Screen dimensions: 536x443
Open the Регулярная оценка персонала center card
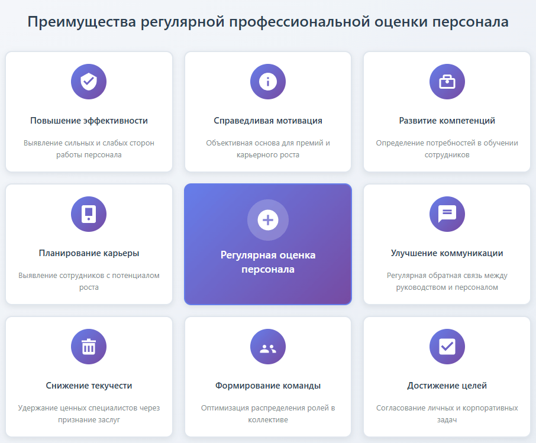267,244
